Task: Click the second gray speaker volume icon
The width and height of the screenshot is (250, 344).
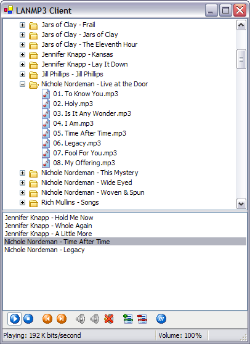Action: pyautogui.click(x=95, y=319)
